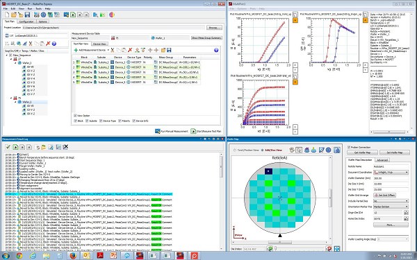The height and width of the screenshot is (260, 417).
Task: Collapse the Wafer_1 node under 27
Action: 15,63
